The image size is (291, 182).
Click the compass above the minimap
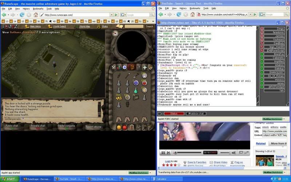click(115, 33)
